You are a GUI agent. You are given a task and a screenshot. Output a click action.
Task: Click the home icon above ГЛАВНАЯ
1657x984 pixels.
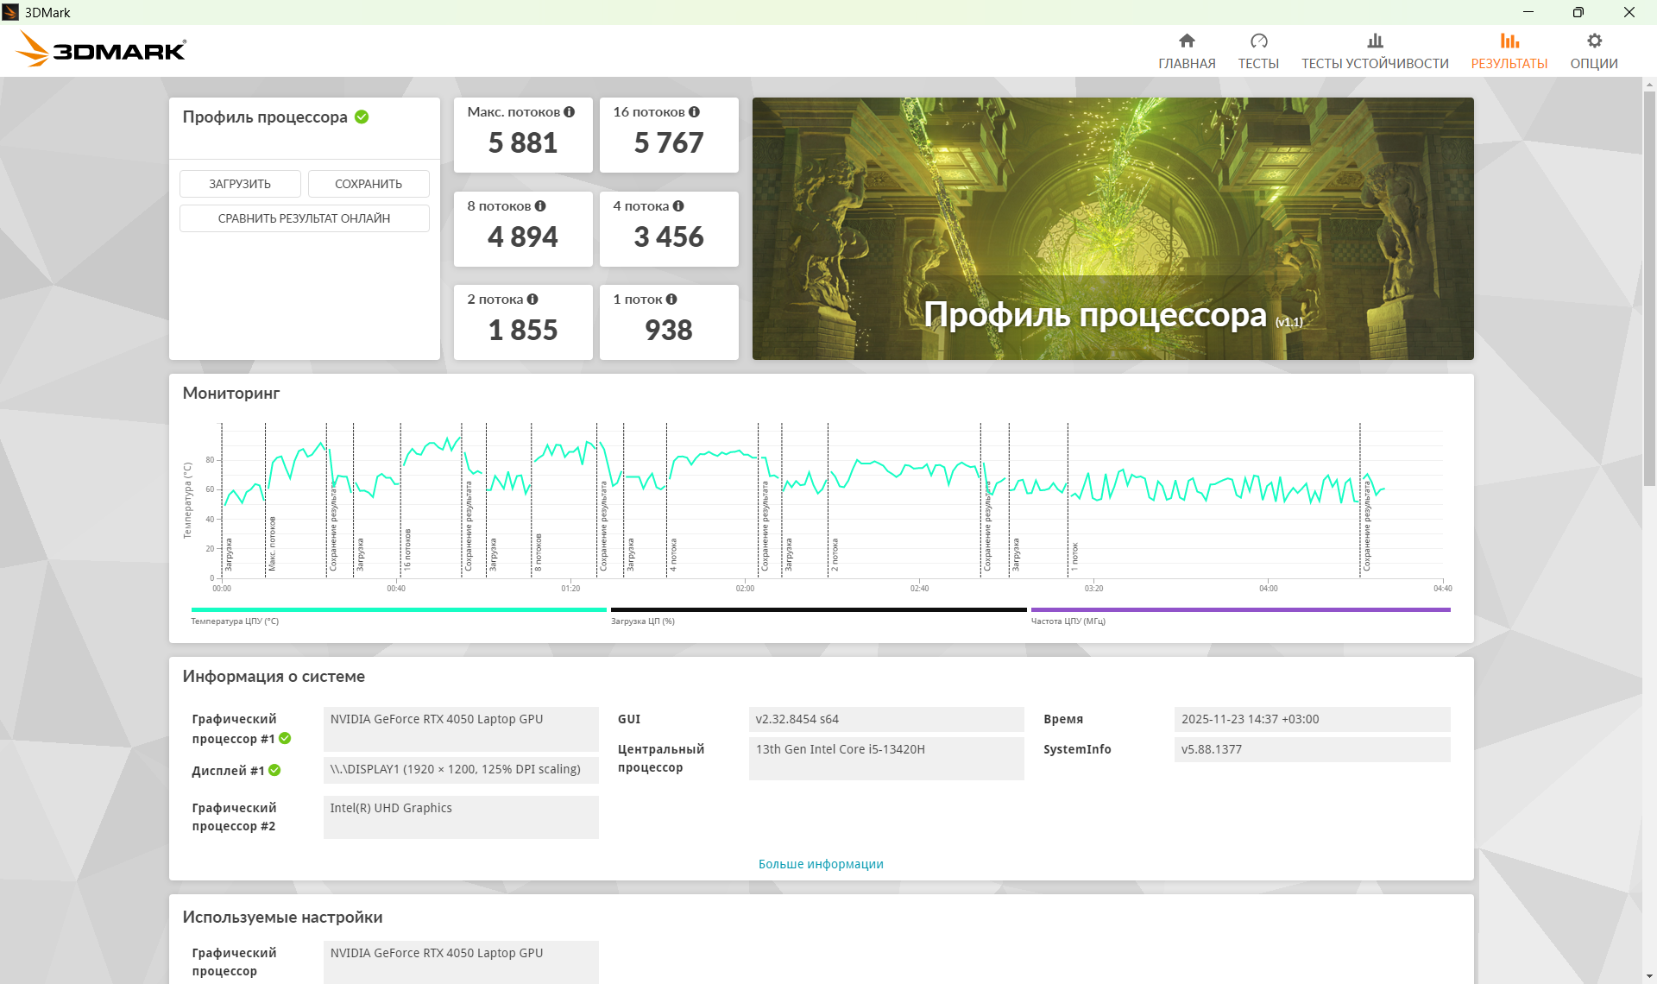coord(1187,41)
